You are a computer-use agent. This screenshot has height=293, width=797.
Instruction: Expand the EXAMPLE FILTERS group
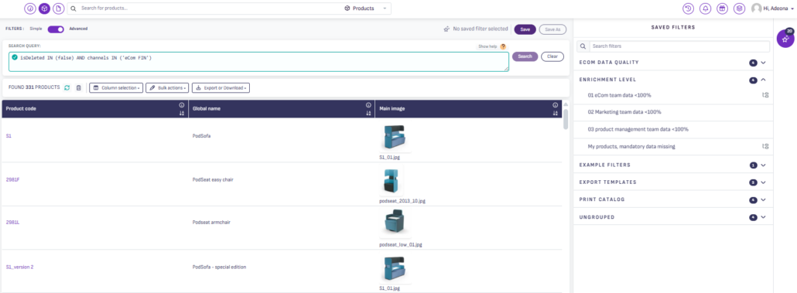(x=762, y=165)
